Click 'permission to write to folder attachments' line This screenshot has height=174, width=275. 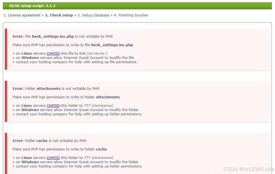click(66, 97)
